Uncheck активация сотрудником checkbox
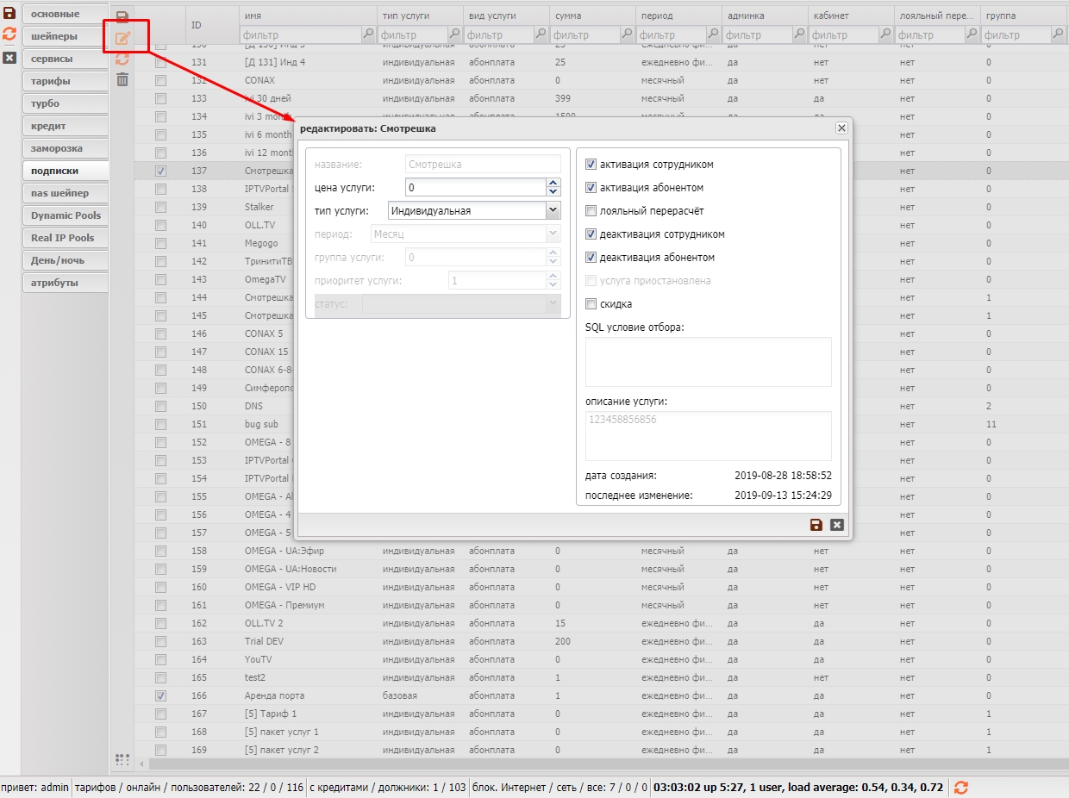This screenshot has height=798, width=1069. 591,165
